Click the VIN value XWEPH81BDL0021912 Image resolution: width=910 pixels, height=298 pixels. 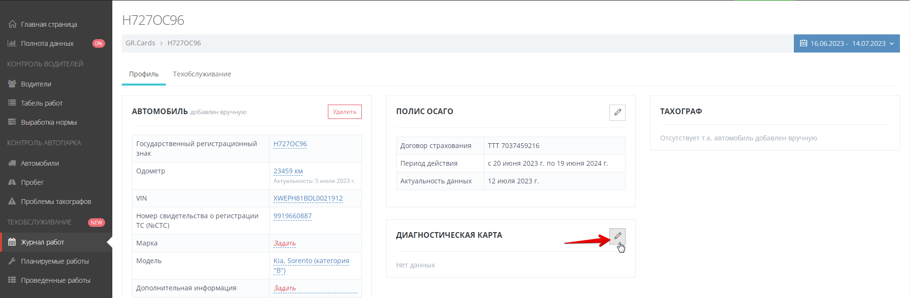[x=308, y=198]
